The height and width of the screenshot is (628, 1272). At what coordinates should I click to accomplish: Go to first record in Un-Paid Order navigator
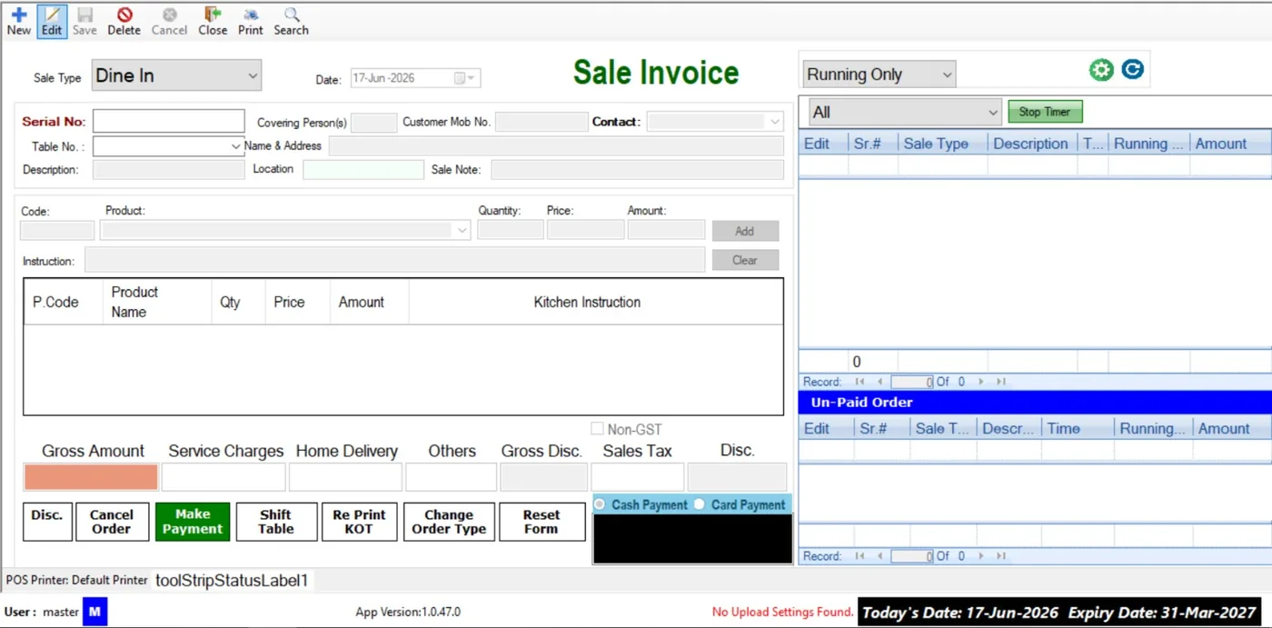[860, 556]
